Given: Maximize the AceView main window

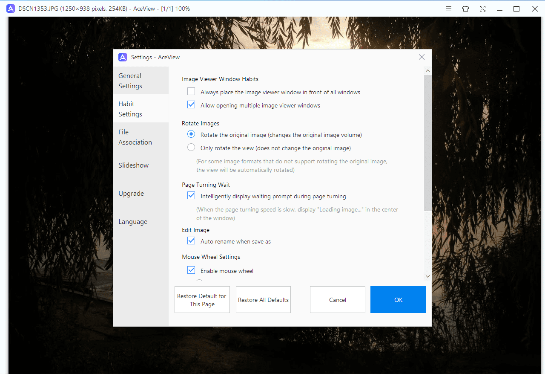Looking at the screenshot, I should pos(516,9).
